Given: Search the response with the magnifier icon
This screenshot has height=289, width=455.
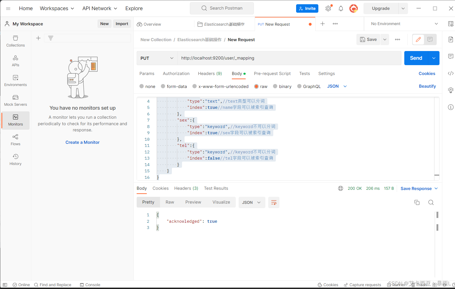Looking at the screenshot, I should point(431,202).
